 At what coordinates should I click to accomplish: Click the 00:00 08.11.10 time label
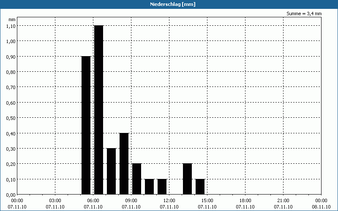pos(321,204)
